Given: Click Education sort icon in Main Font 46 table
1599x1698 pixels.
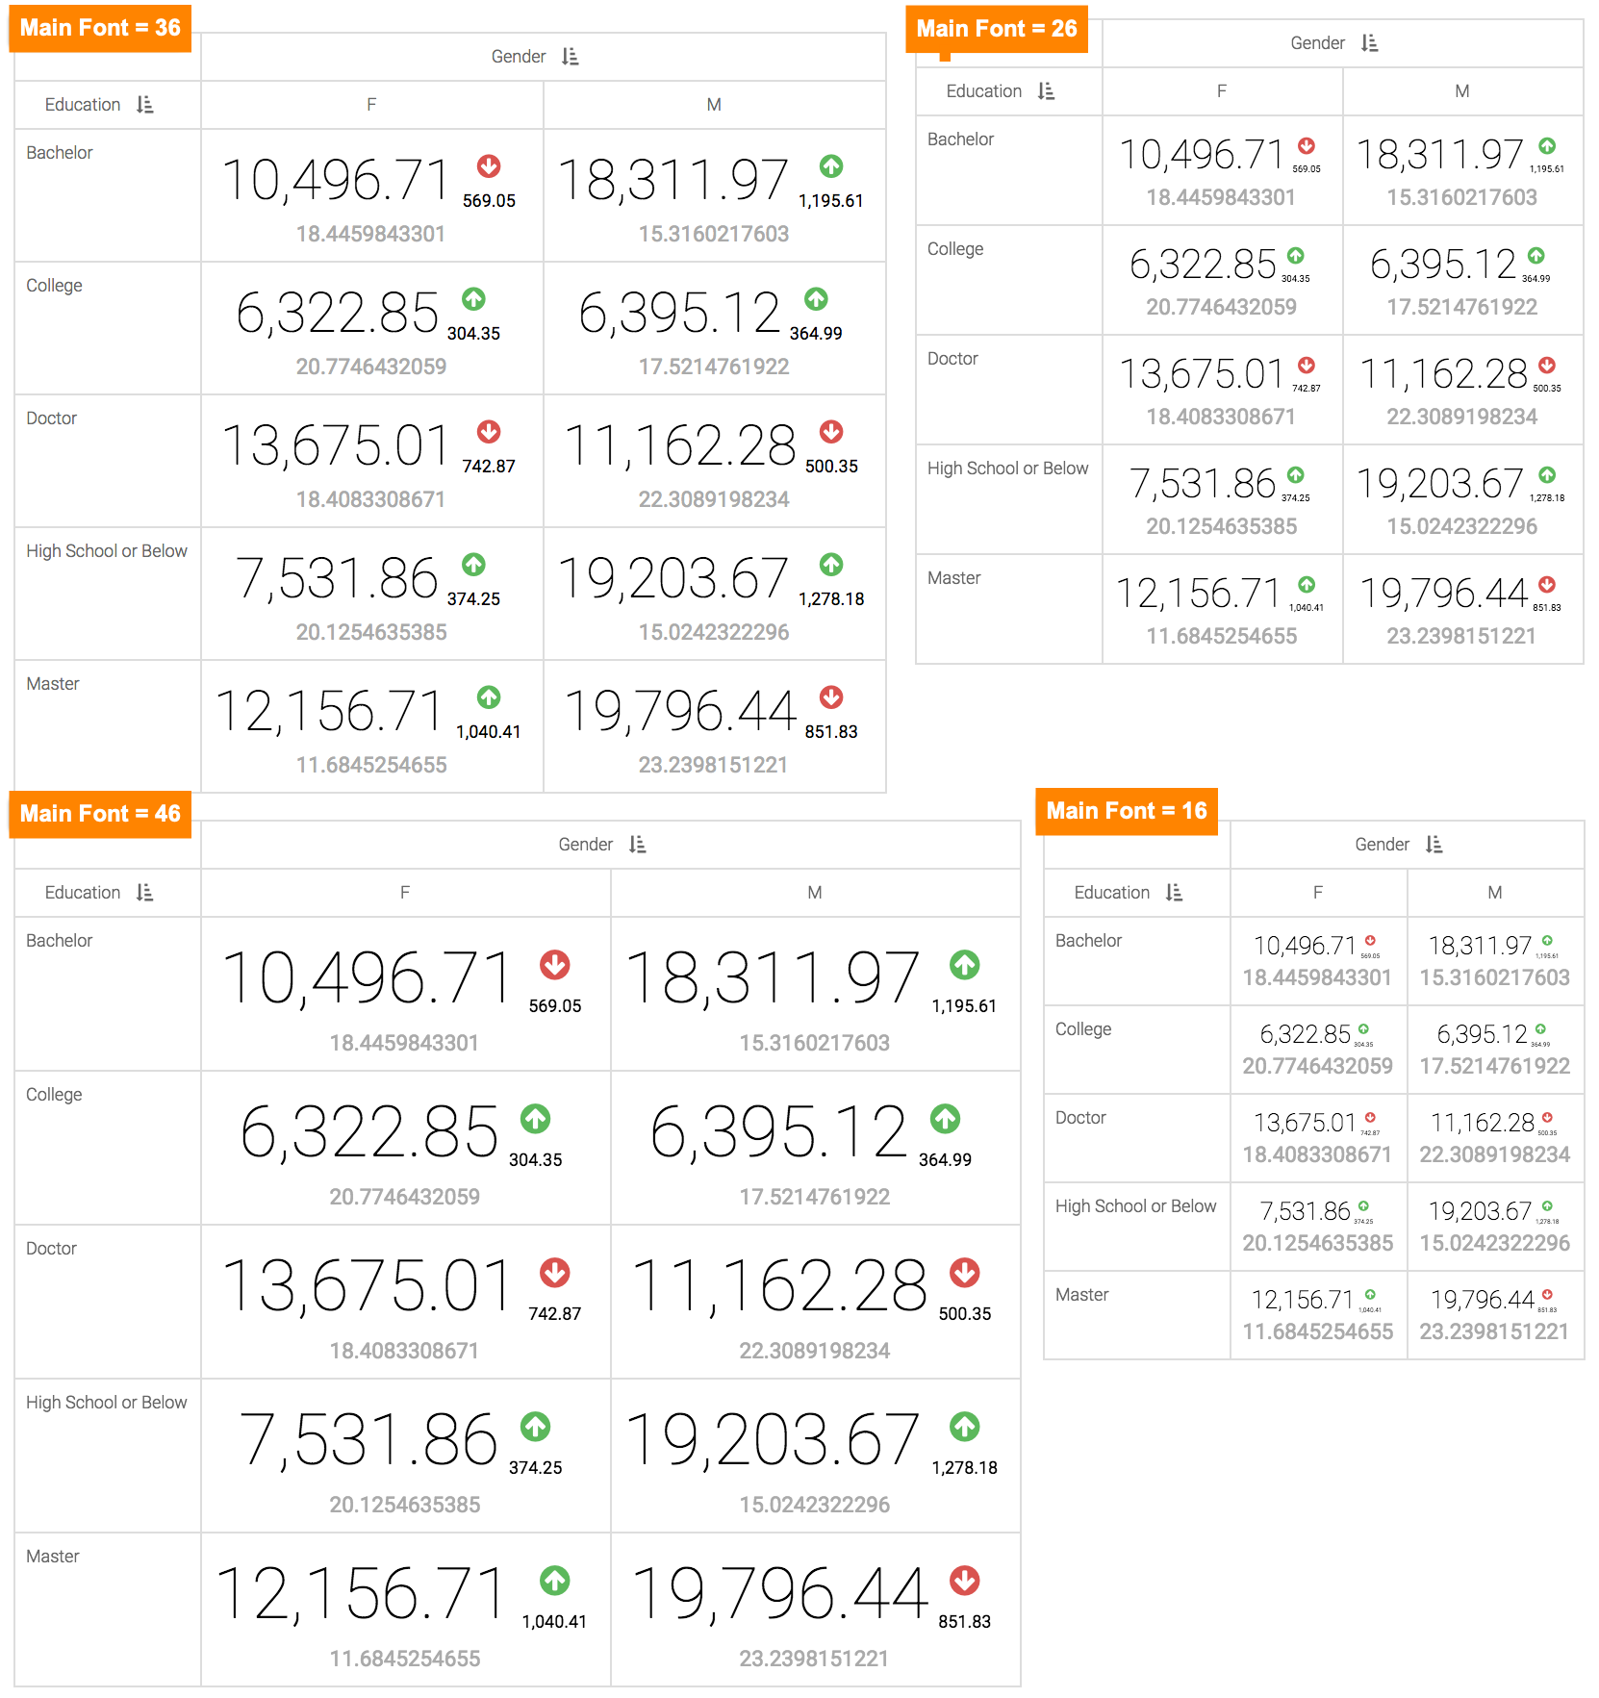Looking at the screenshot, I should 145,893.
